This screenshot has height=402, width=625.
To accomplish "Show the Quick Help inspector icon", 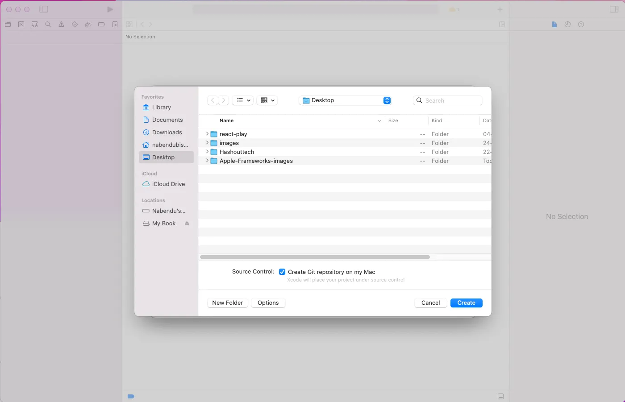I will [x=581, y=25].
